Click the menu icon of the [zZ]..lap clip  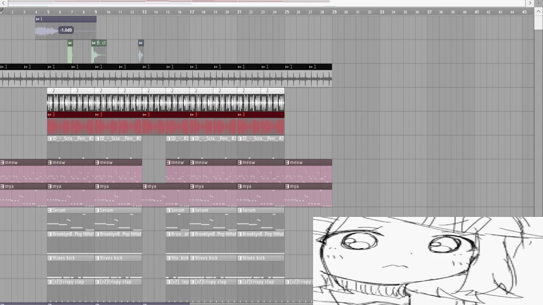point(168,282)
